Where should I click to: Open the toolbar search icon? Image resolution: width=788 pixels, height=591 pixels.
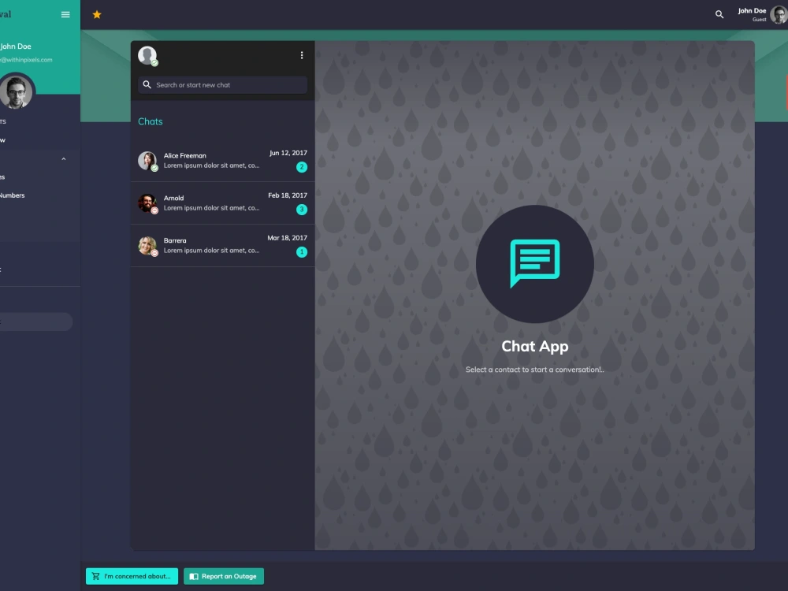coord(719,14)
